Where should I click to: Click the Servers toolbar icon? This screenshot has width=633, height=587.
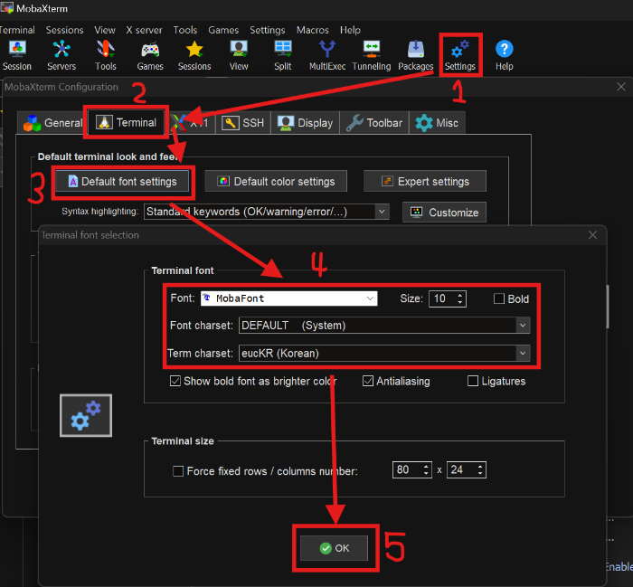click(x=61, y=55)
